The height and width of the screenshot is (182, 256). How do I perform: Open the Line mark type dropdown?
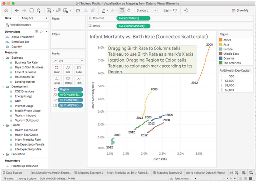coord(68,60)
